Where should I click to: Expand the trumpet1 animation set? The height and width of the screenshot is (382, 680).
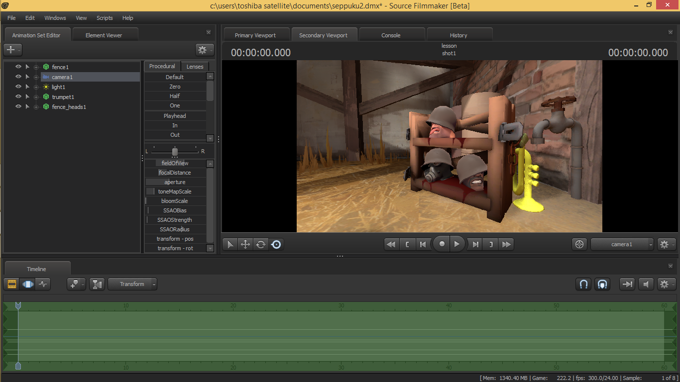(36, 97)
